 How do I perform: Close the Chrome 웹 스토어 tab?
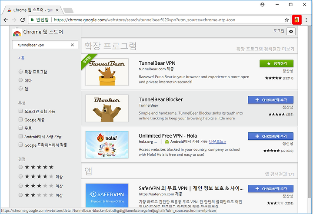(x=57, y=10)
